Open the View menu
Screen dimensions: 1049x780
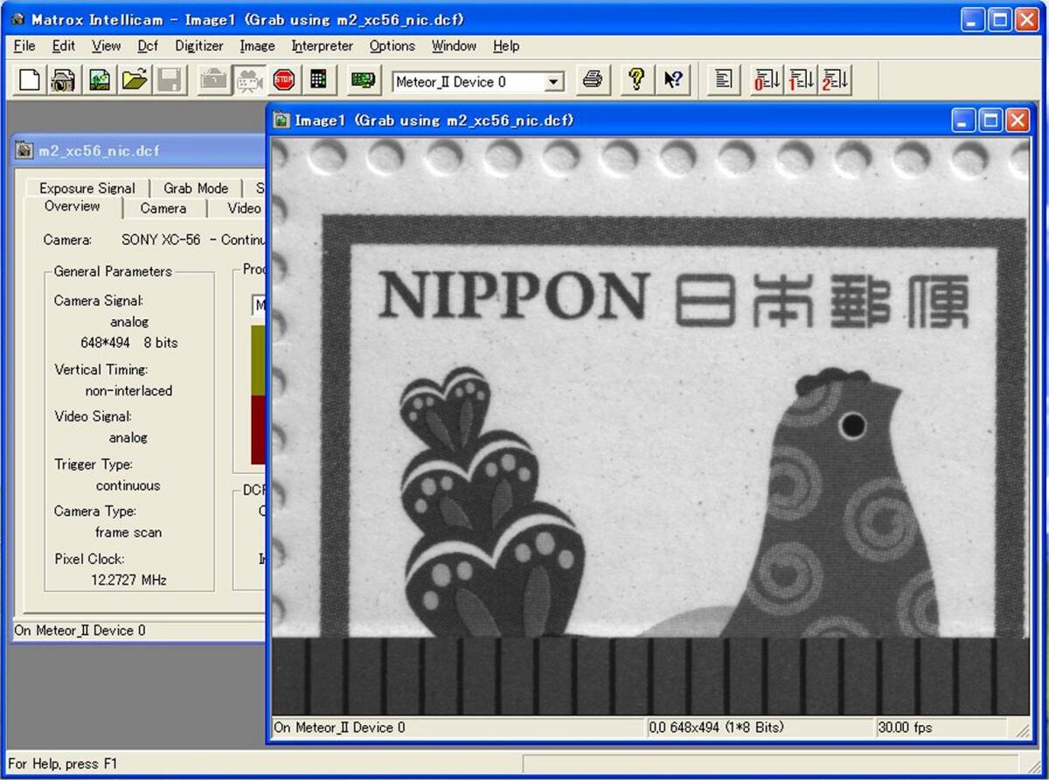106,45
